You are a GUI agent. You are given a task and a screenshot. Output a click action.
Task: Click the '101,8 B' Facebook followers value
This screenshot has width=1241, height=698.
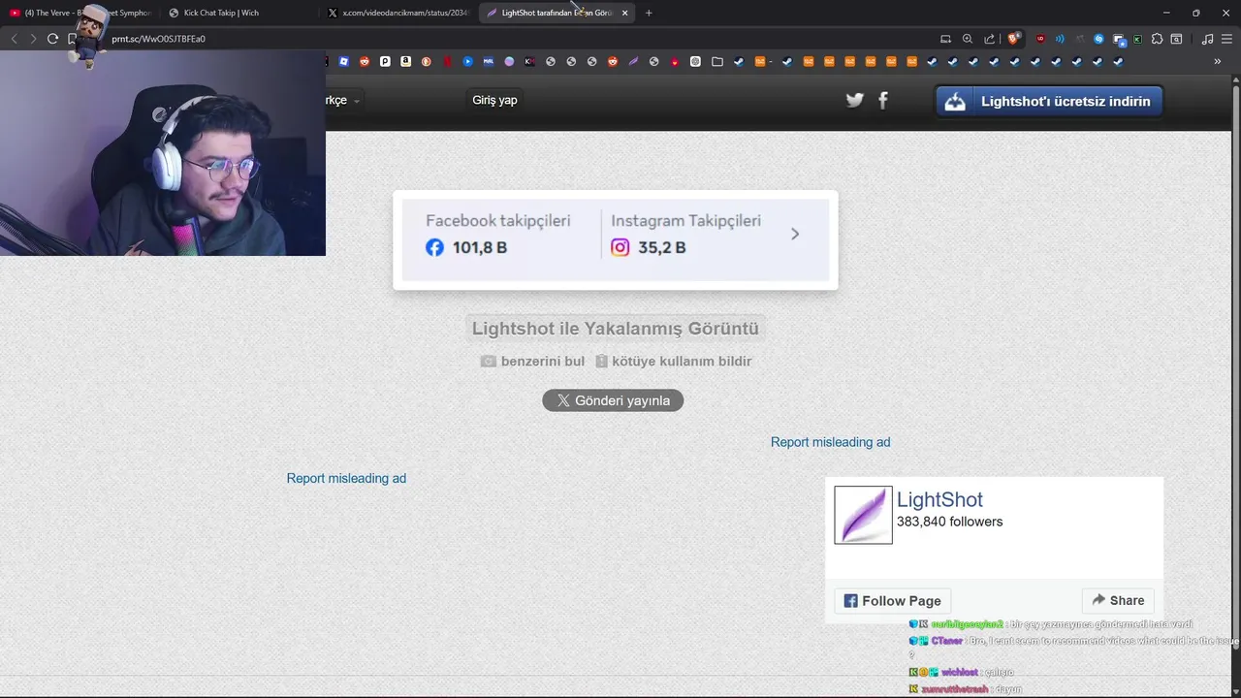[480, 247]
